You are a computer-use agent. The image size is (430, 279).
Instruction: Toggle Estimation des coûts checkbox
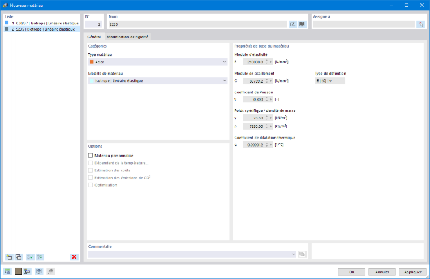(91, 170)
